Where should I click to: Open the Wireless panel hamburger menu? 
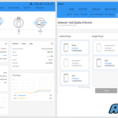[x=52, y=44]
